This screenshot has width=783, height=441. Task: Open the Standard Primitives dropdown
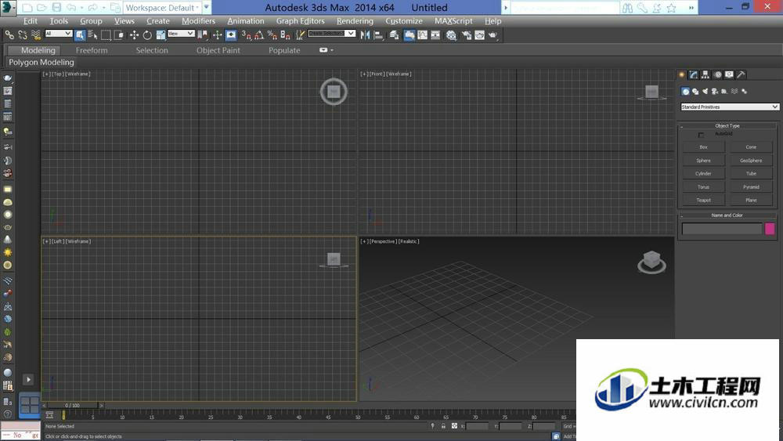click(729, 107)
